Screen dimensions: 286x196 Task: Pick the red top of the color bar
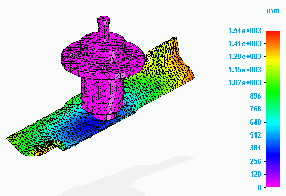tap(273, 34)
